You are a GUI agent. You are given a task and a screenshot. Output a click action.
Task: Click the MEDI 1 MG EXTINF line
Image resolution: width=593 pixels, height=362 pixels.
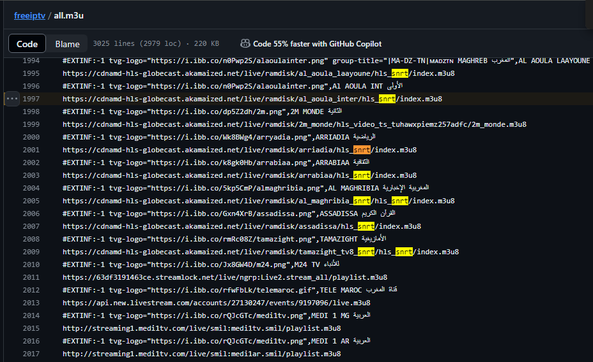[x=217, y=315]
